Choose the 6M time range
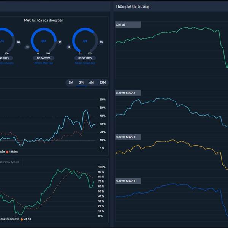Viewport: 228px width, 228px height. coord(92,82)
